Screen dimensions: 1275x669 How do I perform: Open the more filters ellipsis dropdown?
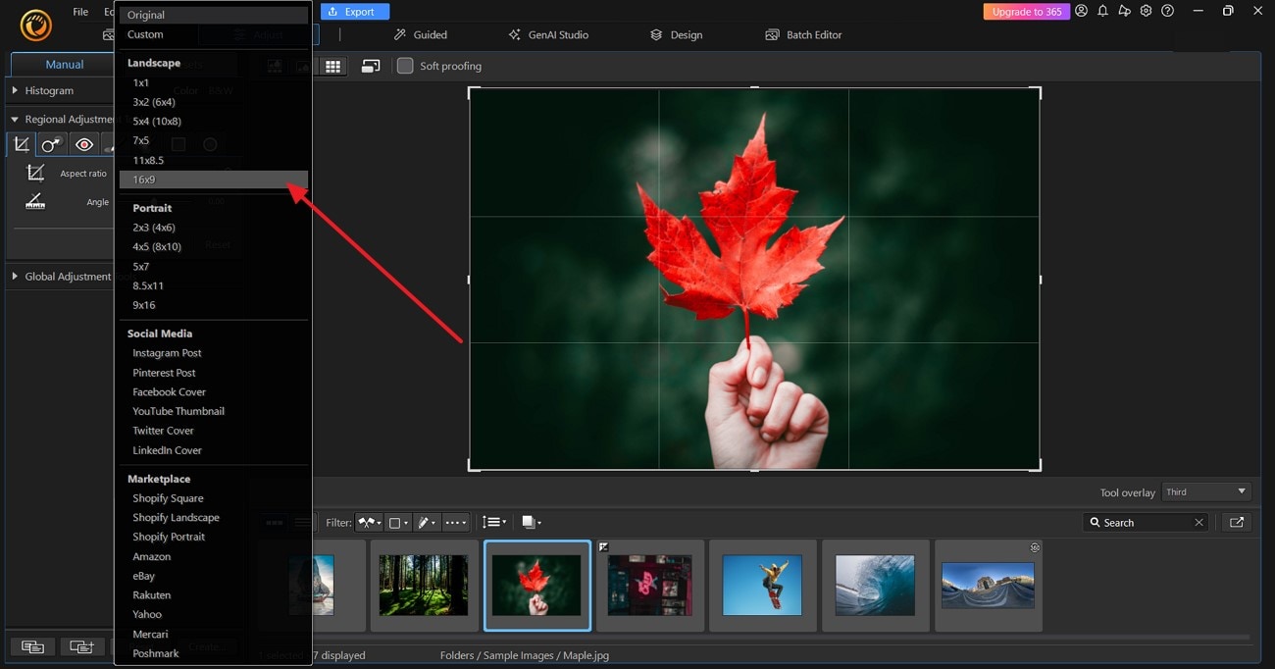coord(456,523)
